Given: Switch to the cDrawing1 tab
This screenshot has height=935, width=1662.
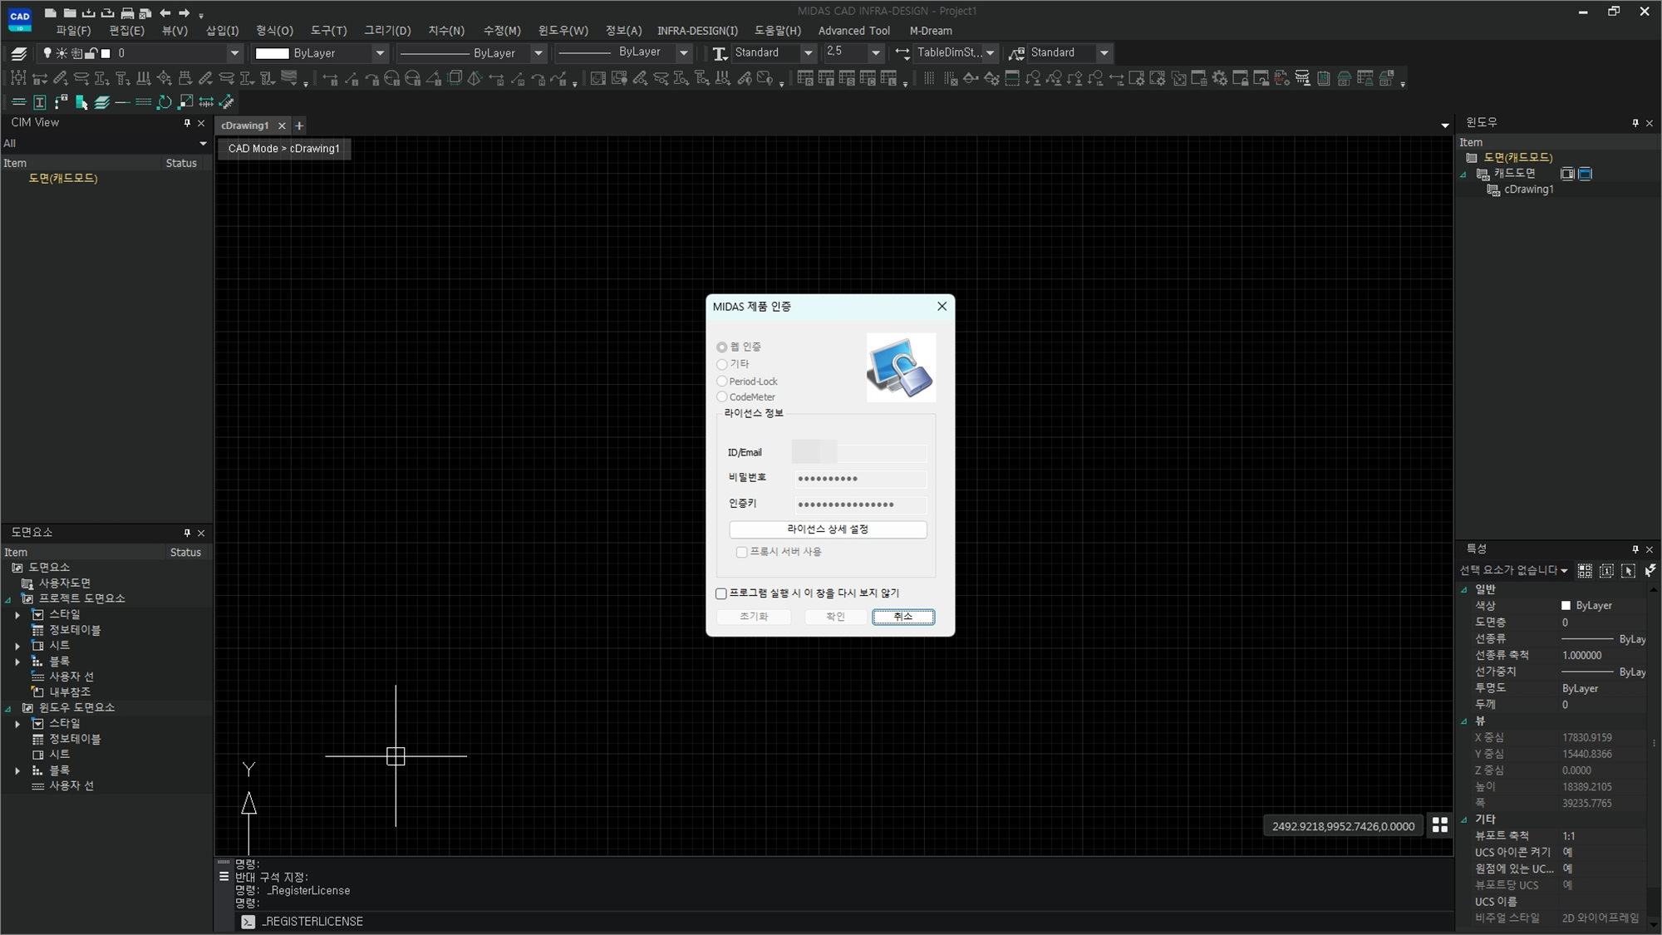Looking at the screenshot, I should pyautogui.click(x=244, y=125).
